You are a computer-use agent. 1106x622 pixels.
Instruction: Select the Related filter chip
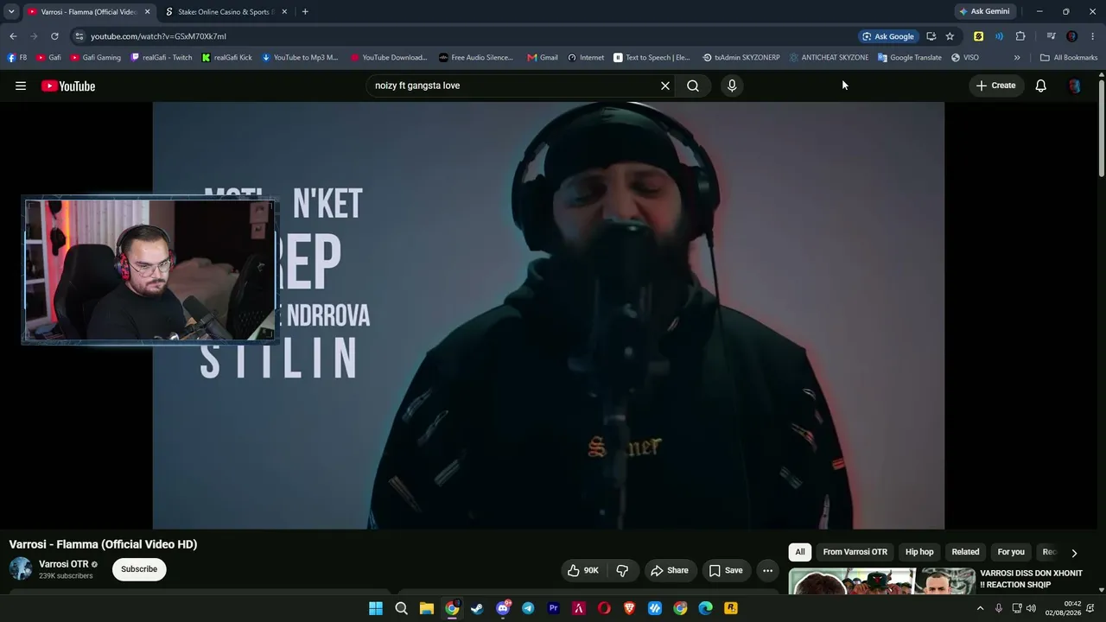(965, 552)
